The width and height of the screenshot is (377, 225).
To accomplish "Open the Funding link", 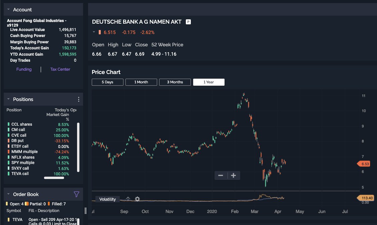I will 24,69.
